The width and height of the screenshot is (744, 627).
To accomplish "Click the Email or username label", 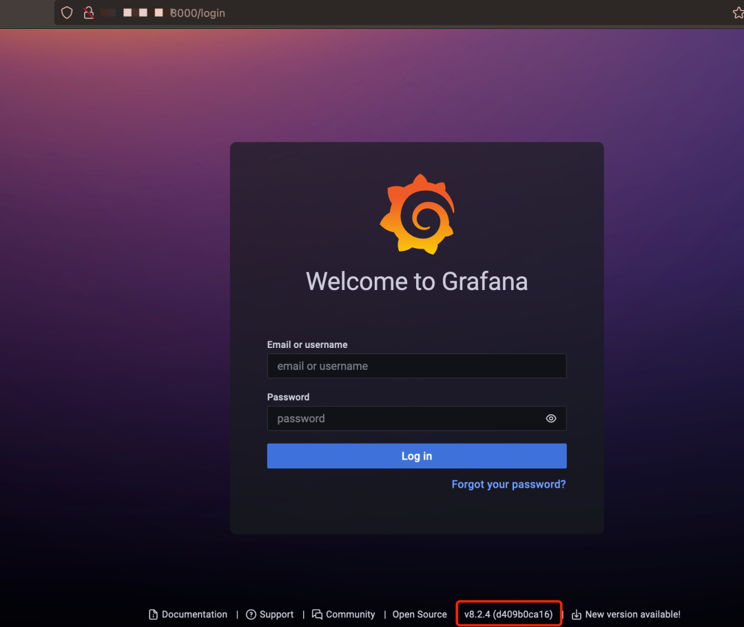I will click(x=307, y=345).
